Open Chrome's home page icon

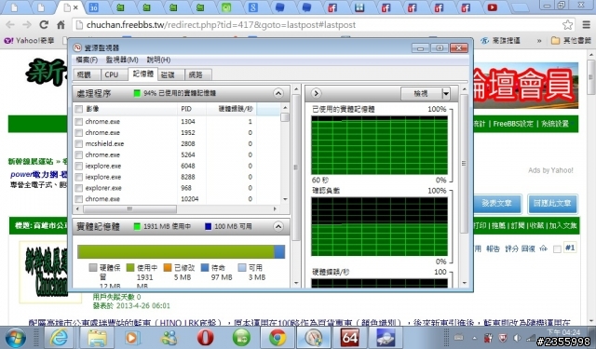point(61,25)
